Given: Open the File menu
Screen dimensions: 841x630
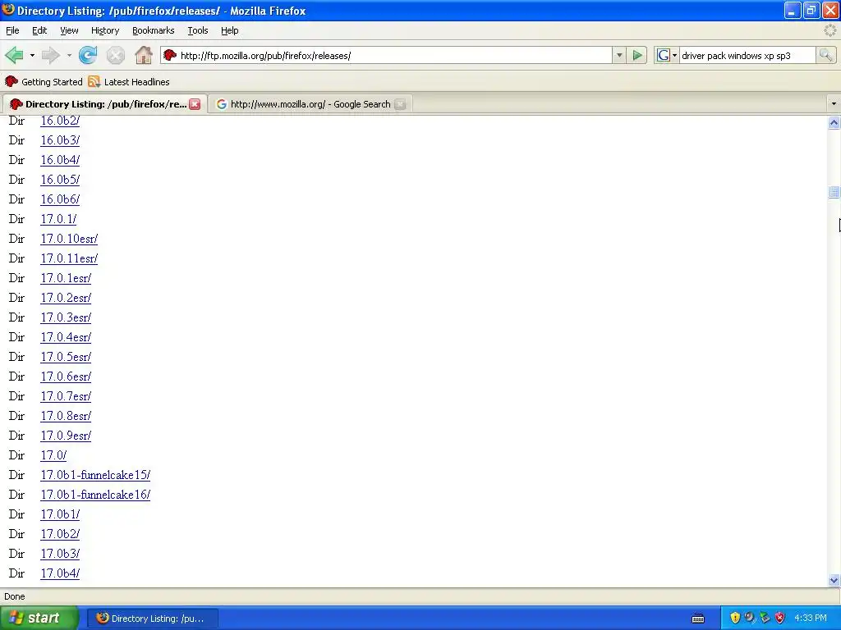Looking at the screenshot, I should pyautogui.click(x=12, y=30).
